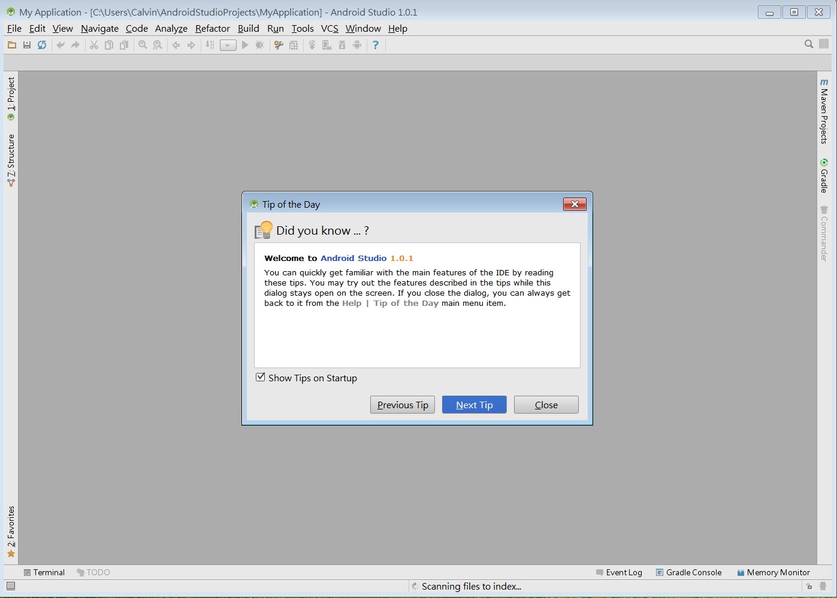Screen dimensions: 837x598
Task: Open the Tools menu
Action: 303,28
